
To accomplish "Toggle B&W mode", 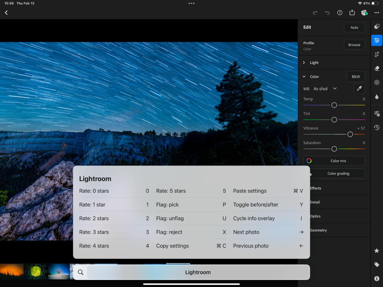I will (x=356, y=77).
